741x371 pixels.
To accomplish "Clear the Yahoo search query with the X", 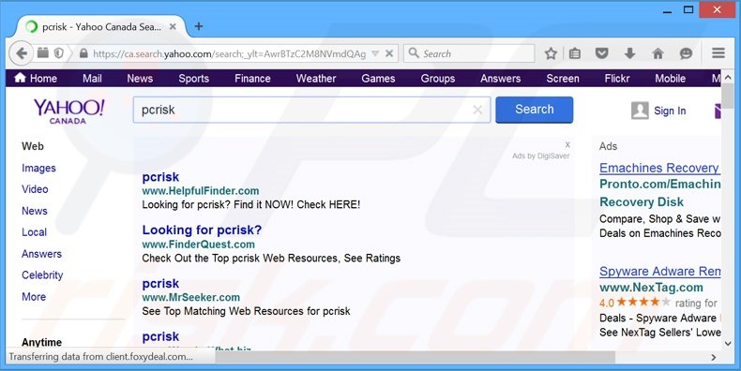I will [x=477, y=110].
